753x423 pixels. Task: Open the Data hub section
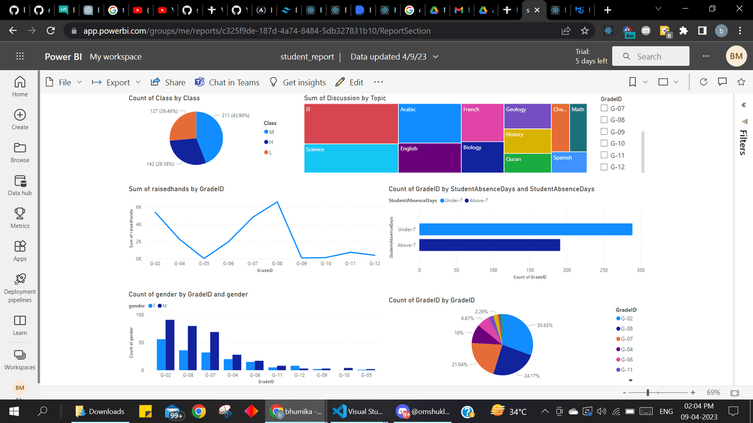20,185
